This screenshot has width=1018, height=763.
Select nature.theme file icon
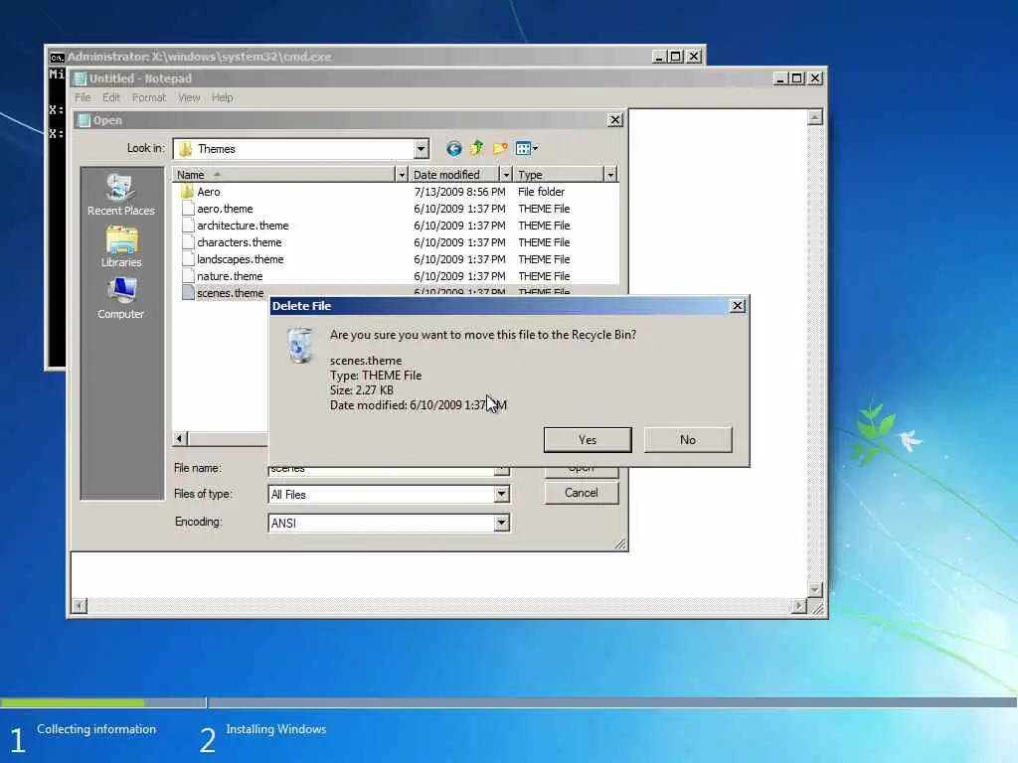[188, 276]
